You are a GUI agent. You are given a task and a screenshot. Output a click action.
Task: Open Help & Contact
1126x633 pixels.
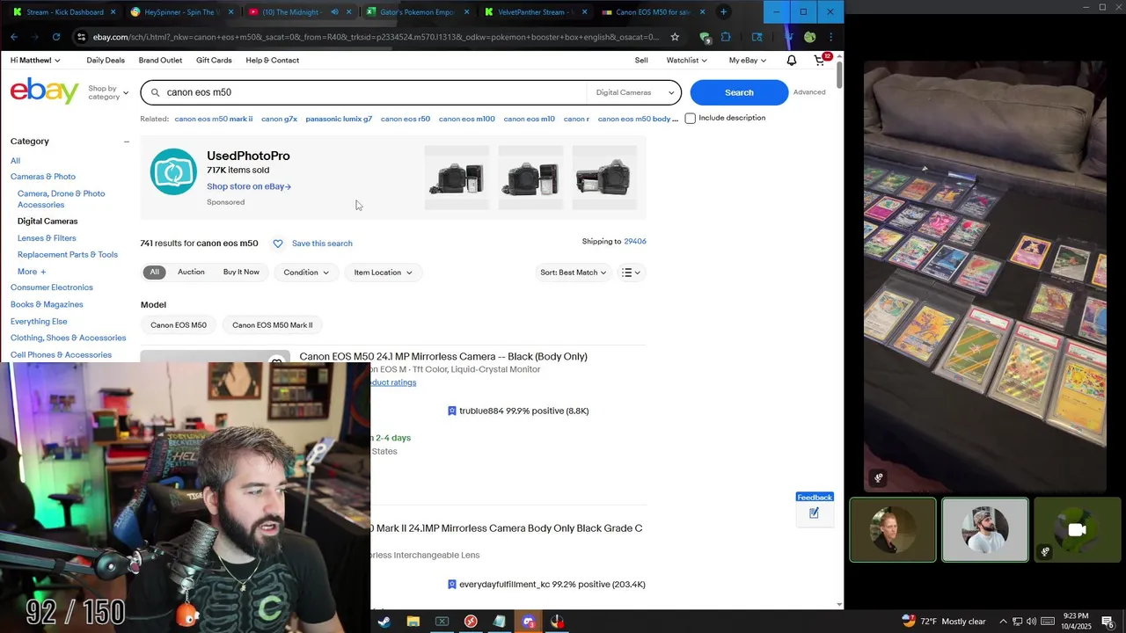tap(273, 60)
